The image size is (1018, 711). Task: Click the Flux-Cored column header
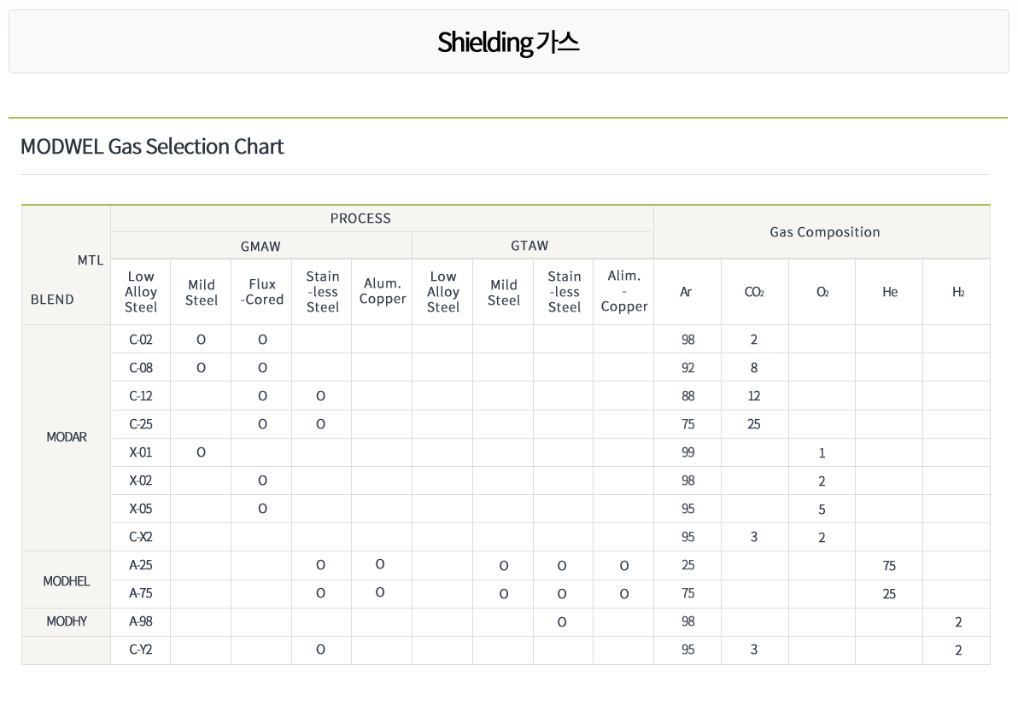pos(261,292)
